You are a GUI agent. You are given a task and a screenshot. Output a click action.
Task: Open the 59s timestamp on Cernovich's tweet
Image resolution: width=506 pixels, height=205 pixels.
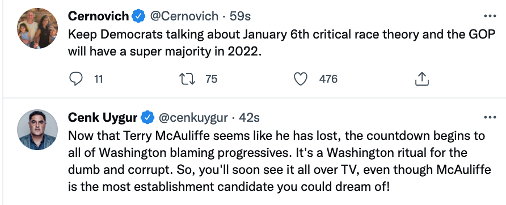[x=240, y=16]
